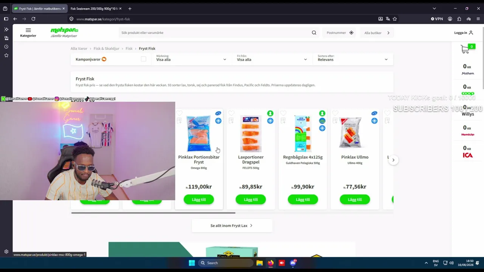Add Pinklax Ullmo to a list
The image size is (484, 272).
tap(335, 121)
